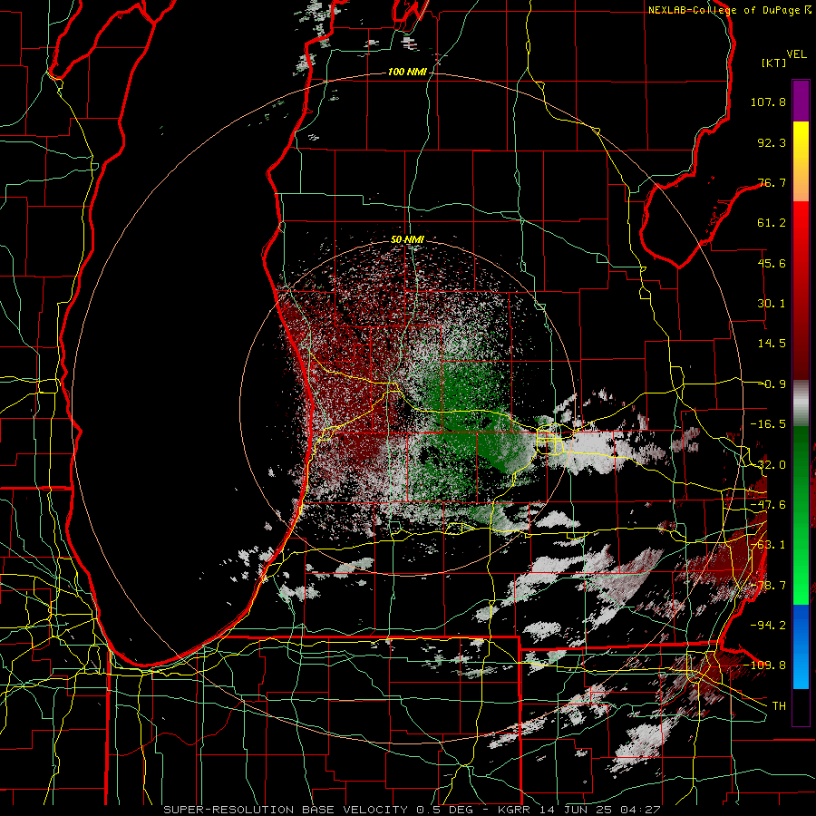Image resolution: width=816 pixels, height=816 pixels.
Task: Pick the black TH segment of color bar
Action: click(x=801, y=706)
